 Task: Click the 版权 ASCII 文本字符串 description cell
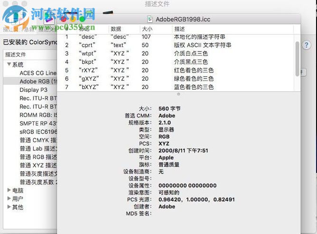pos(202,45)
